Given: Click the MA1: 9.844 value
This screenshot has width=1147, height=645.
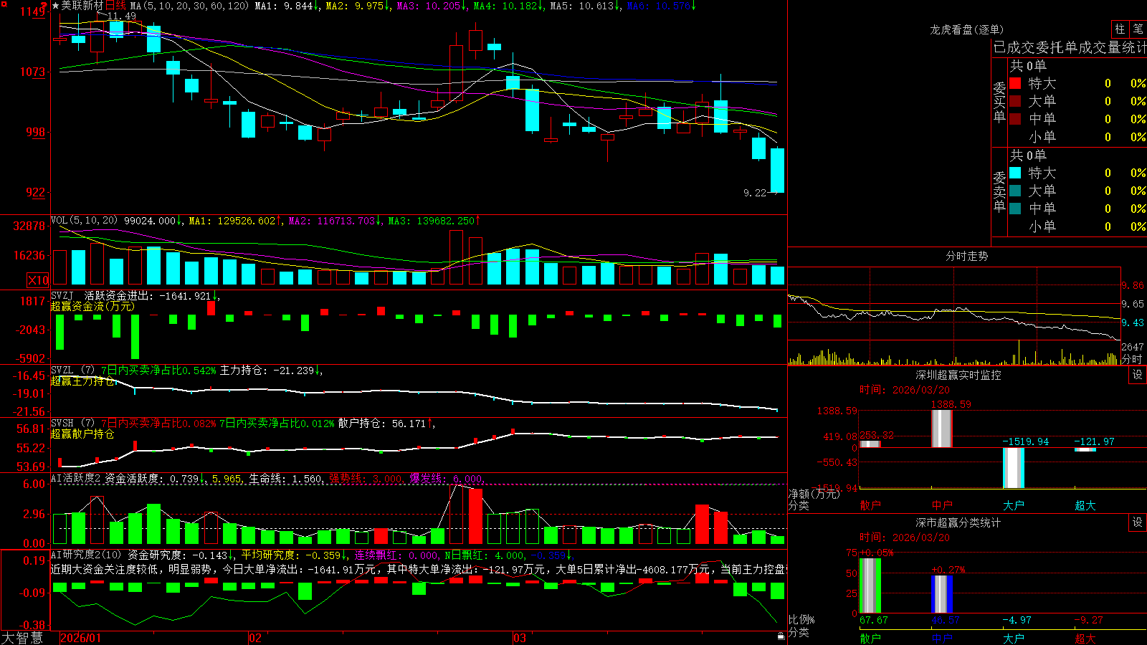Looking at the screenshot, I should (286, 6).
